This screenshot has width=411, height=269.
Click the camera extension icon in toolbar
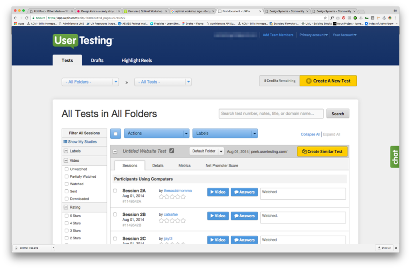pos(338,18)
